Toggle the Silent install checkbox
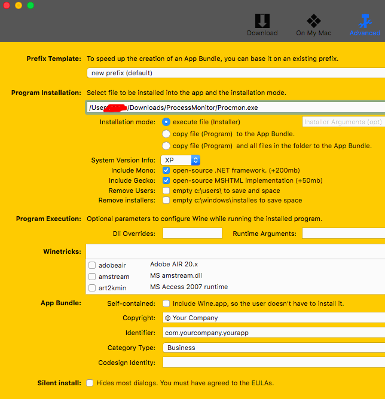 coord(90,383)
